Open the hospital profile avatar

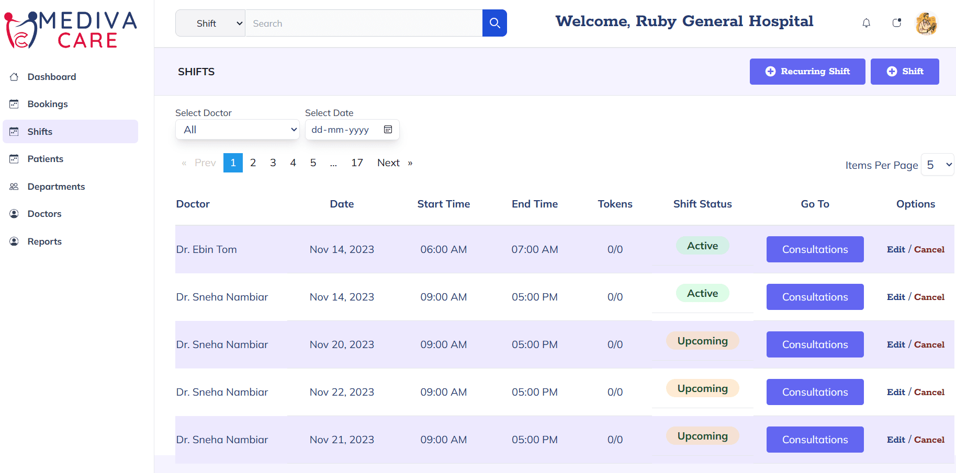[x=927, y=24]
